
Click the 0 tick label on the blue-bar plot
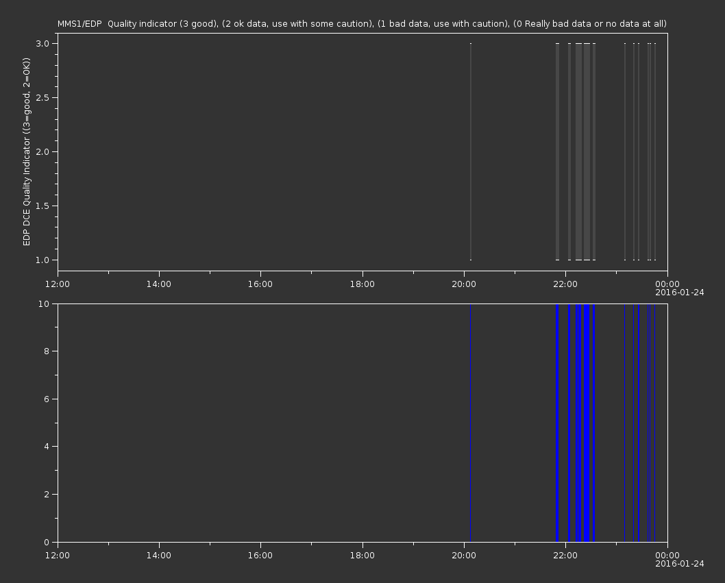47,542
